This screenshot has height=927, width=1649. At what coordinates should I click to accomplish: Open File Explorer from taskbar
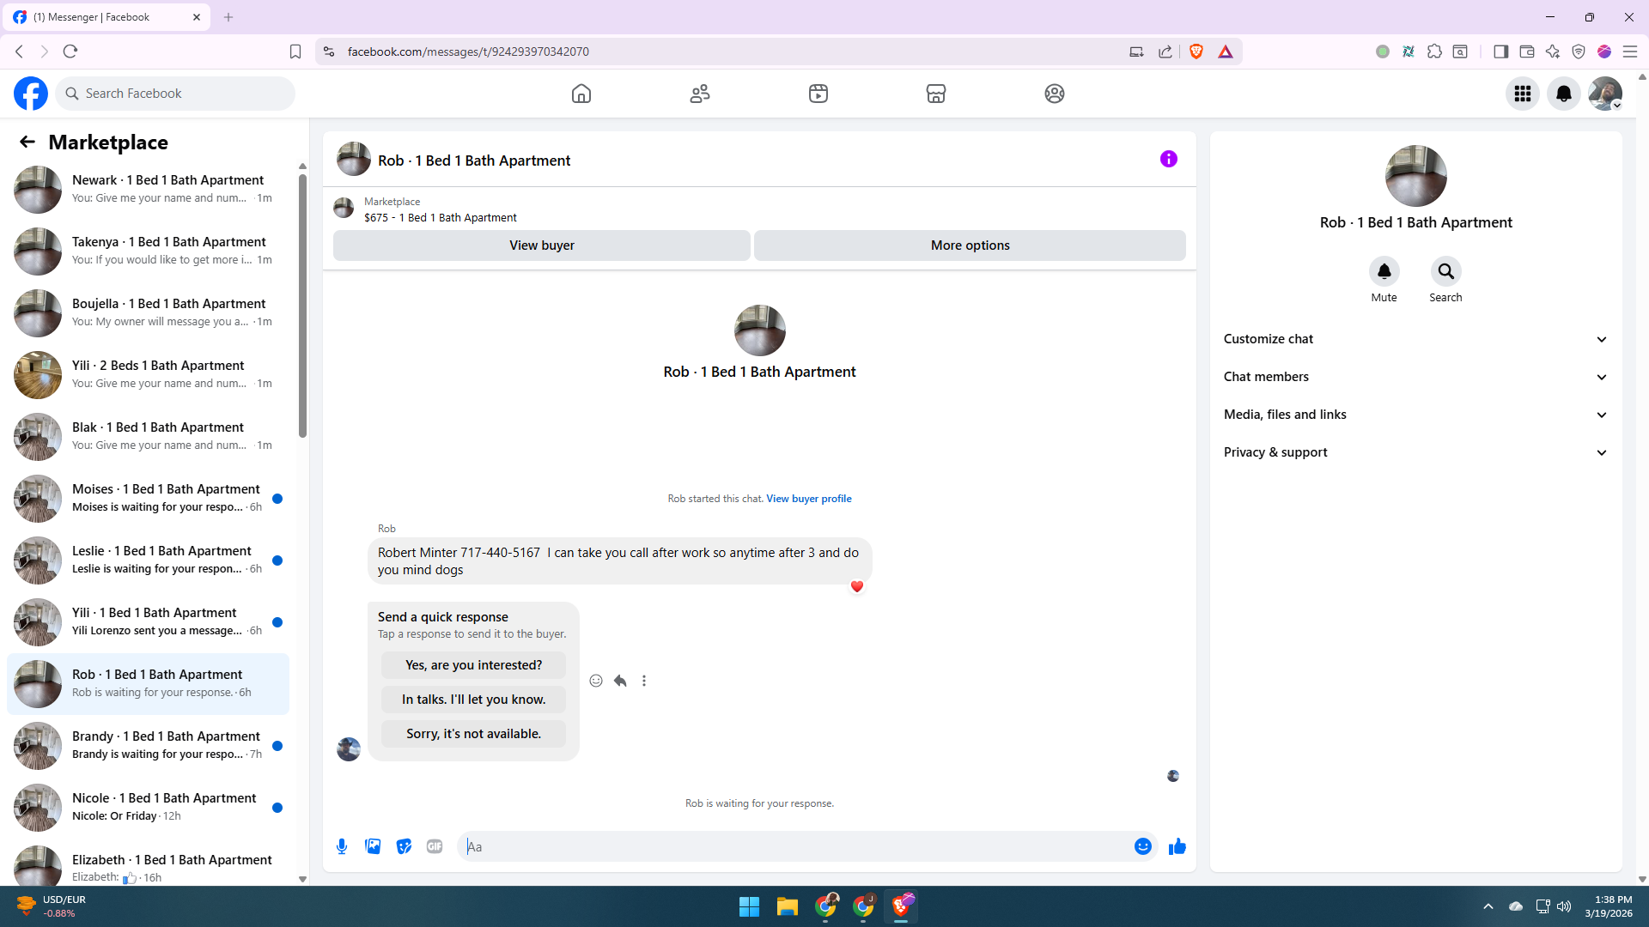coord(787,906)
